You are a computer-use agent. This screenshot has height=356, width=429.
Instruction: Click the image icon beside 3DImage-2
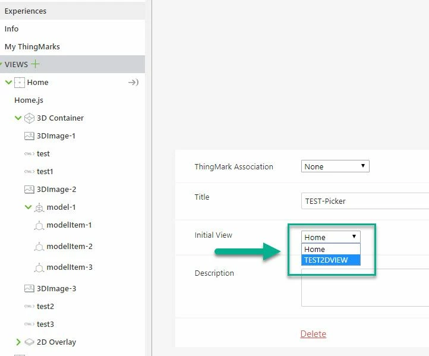[x=29, y=190]
